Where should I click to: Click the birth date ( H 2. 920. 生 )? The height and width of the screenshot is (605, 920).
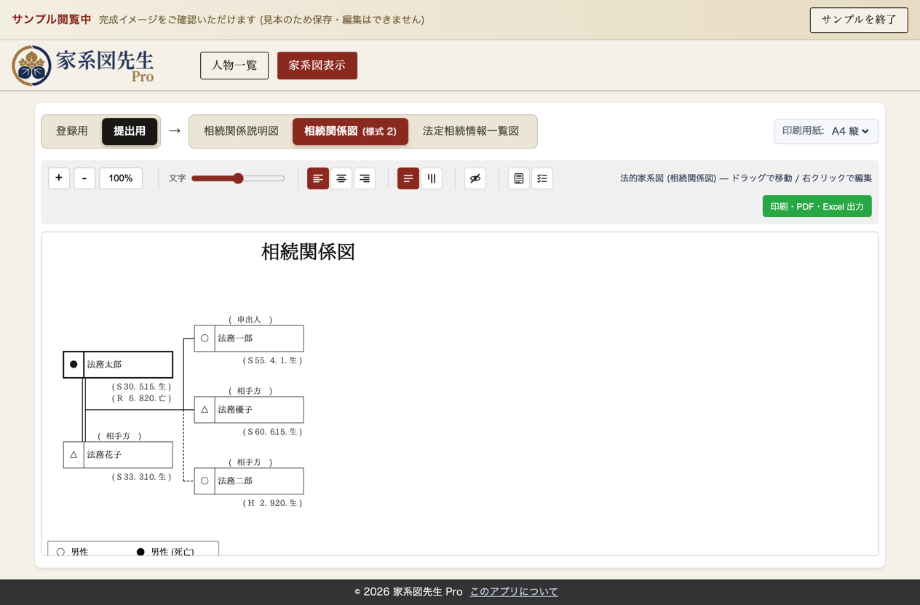pos(272,503)
